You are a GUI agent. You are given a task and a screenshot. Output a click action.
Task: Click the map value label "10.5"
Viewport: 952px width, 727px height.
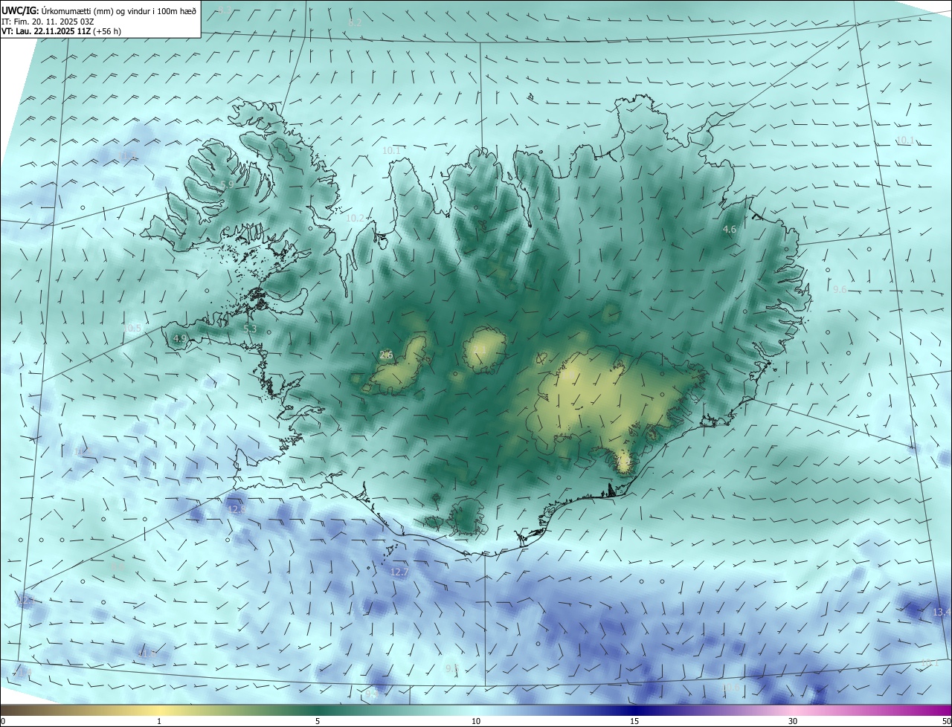[132, 328]
